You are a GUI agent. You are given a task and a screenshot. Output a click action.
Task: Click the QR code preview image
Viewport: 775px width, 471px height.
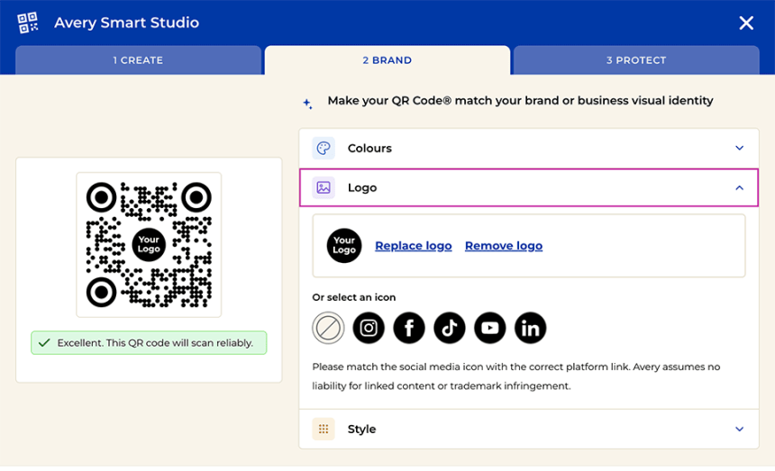pos(149,245)
